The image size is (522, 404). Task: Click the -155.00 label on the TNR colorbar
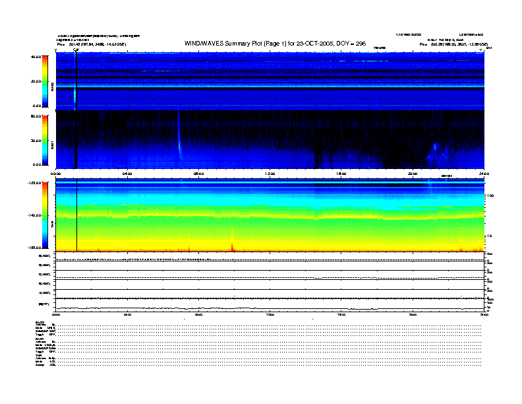coord(34,248)
